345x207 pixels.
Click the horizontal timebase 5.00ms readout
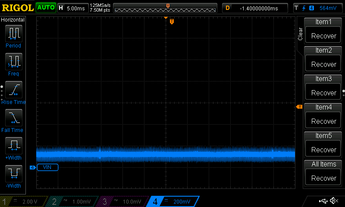(x=76, y=8)
